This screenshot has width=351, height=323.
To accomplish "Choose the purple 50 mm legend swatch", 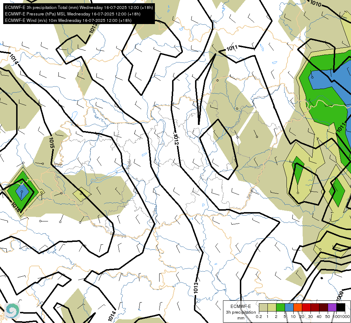I will point(332,307).
